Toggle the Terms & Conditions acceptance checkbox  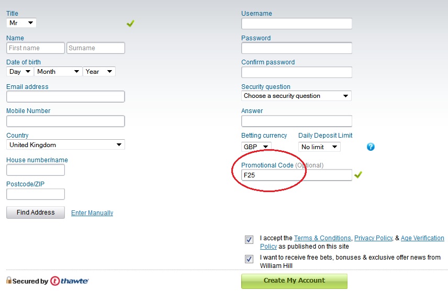pos(249,240)
